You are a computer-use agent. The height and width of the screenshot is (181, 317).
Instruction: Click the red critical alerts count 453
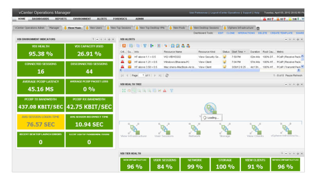268,19
